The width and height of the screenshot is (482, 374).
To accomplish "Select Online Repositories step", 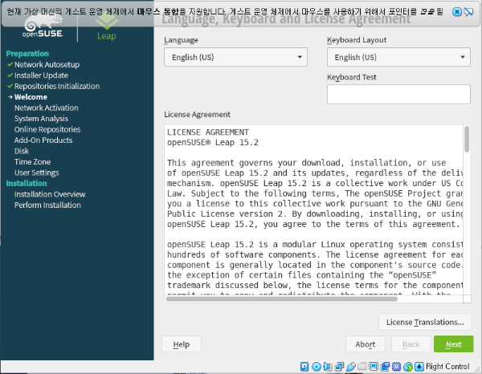I will pyautogui.click(x=47, y=129).
